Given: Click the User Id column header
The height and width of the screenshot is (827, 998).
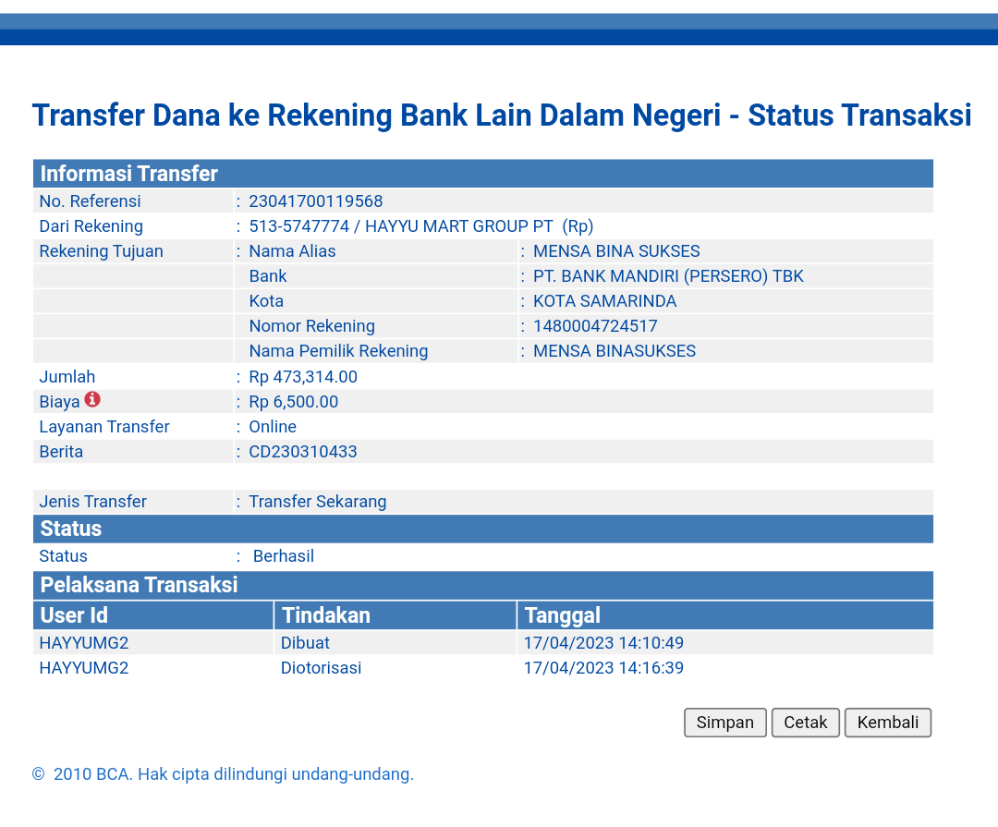Looking at the screenshot, I should [74, 615].
